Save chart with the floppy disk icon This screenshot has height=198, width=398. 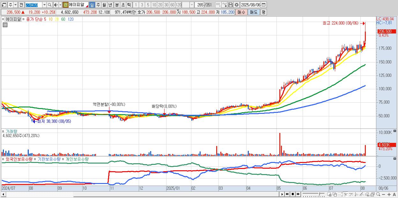coord(231,5)
